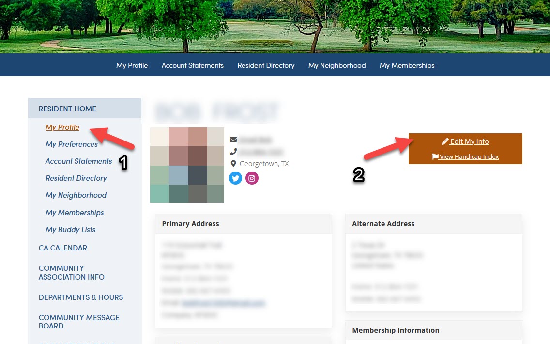
Task: Click the pixelated profile photo
Action: [x=187, y=165]
